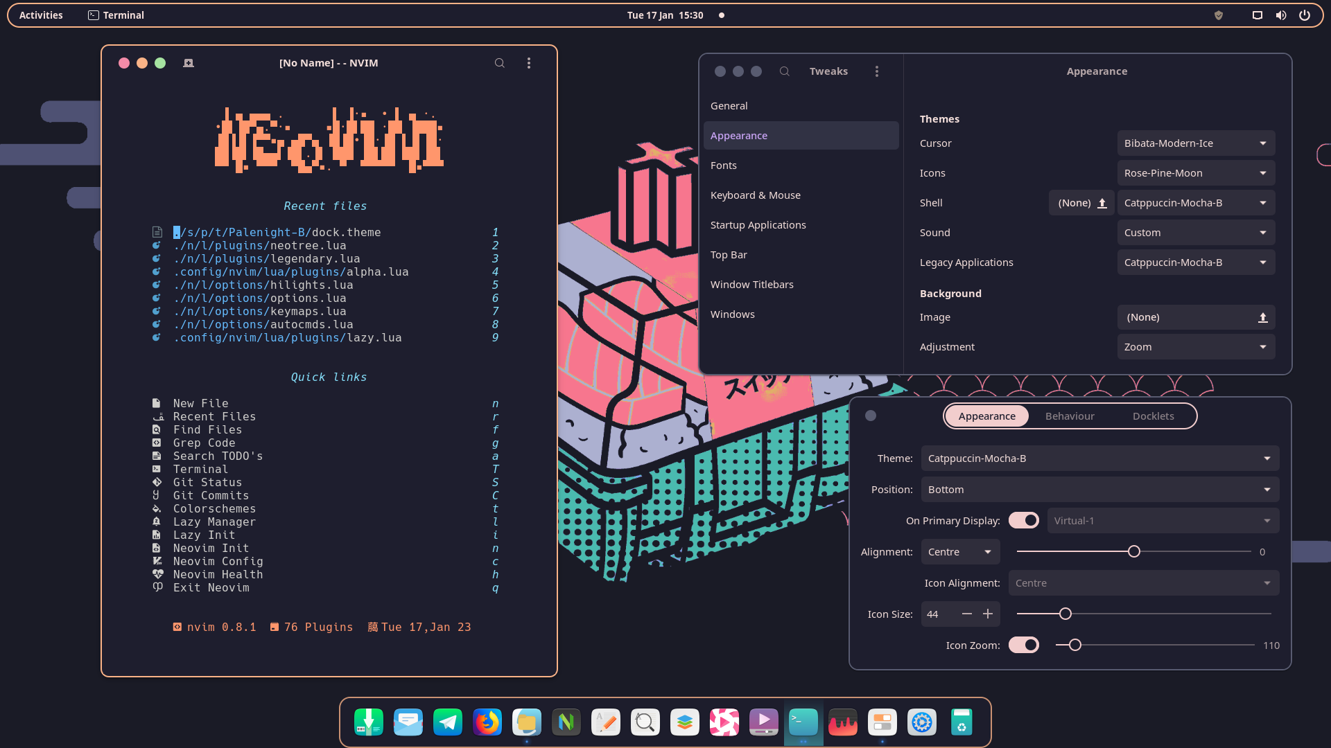
Task: Open the stacked layers app in dock
Action: click(684, 722)
